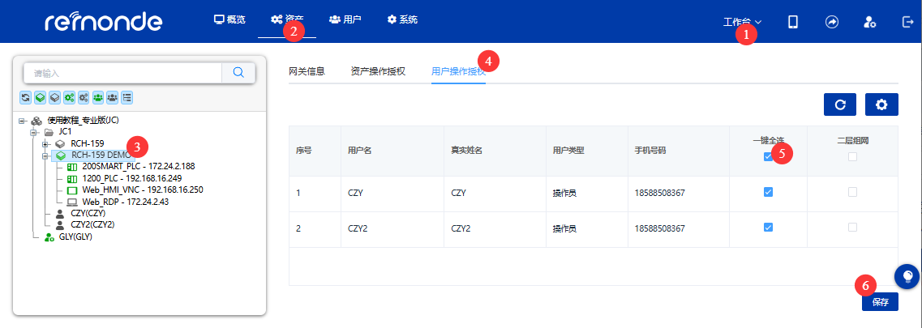This screenshot has width=922, height=328.
Task: Open the 用户 users menu
Action: (345, 19)
